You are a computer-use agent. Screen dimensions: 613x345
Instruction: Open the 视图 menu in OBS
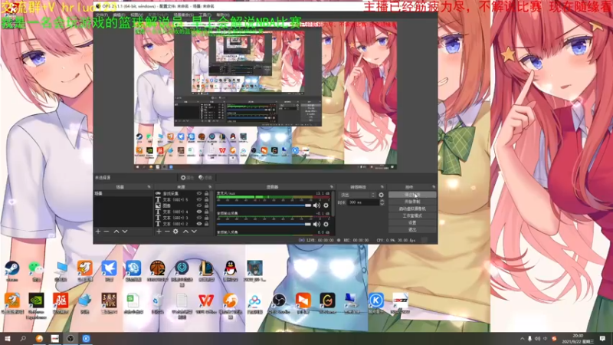coord(136,15)
